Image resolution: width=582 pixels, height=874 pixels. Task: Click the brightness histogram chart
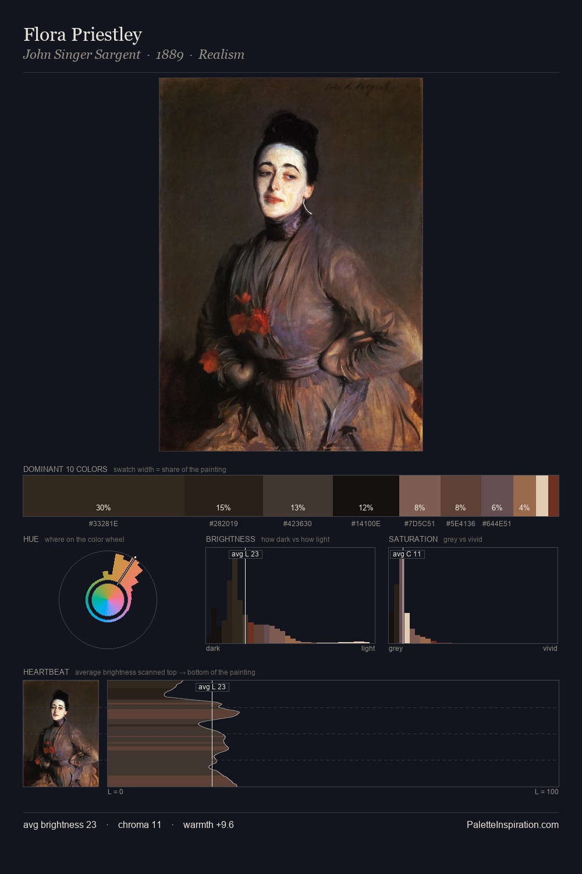tap(290, 595)
